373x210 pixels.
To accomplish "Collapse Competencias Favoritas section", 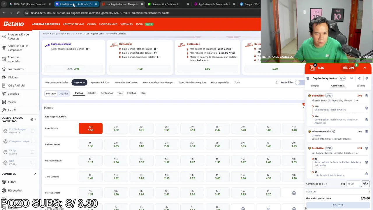I will click(35, 119).
